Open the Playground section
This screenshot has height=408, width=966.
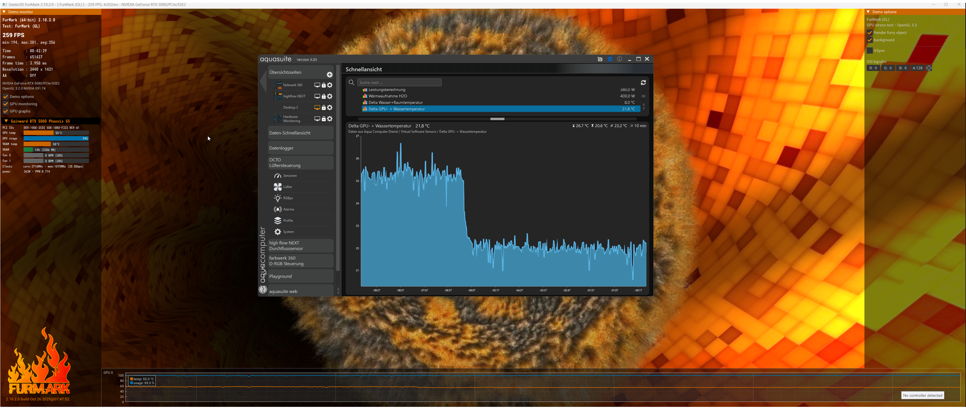(x=280, y=276)
